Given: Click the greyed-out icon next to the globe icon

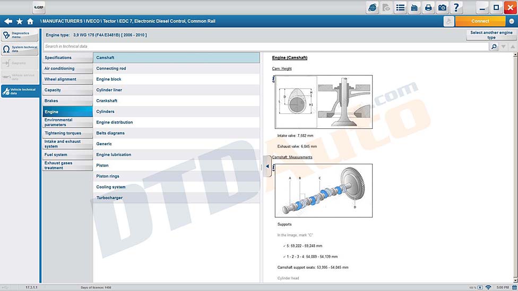Looking at the screenshot, I should tap(386, 7).
